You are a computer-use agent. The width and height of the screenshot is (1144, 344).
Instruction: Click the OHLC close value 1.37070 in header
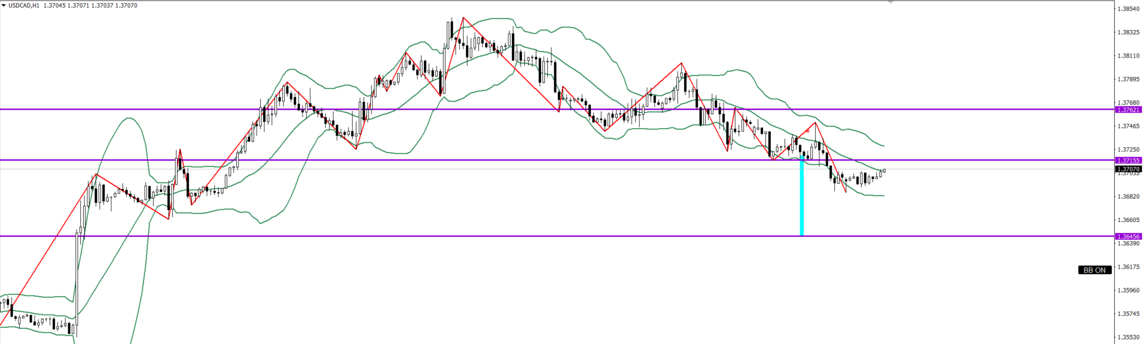tap(126, 5)
